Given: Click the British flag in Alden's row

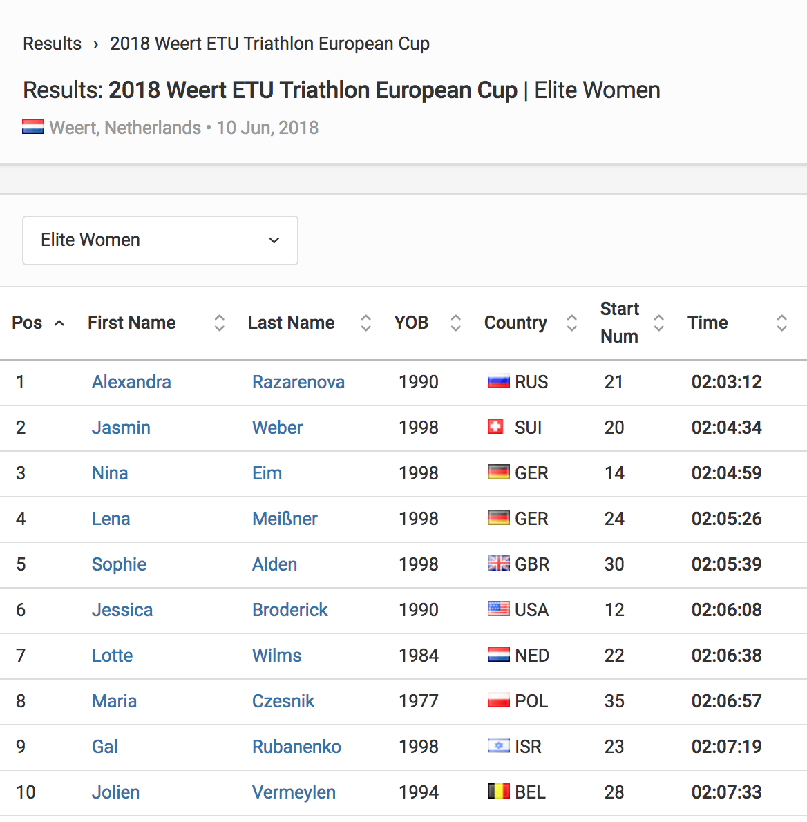Looking at the screenshot, I should coord(498,564).
